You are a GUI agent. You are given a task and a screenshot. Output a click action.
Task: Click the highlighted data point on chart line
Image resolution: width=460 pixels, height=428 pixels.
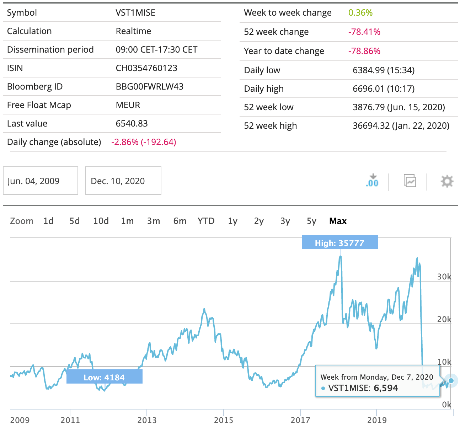click(451, 381)
